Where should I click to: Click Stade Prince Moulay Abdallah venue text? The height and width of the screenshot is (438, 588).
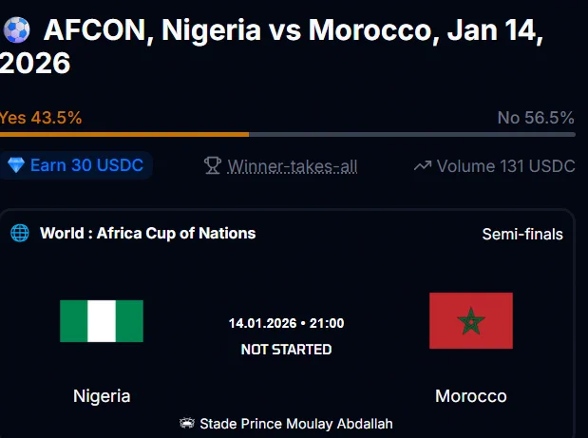pos(296,424)
